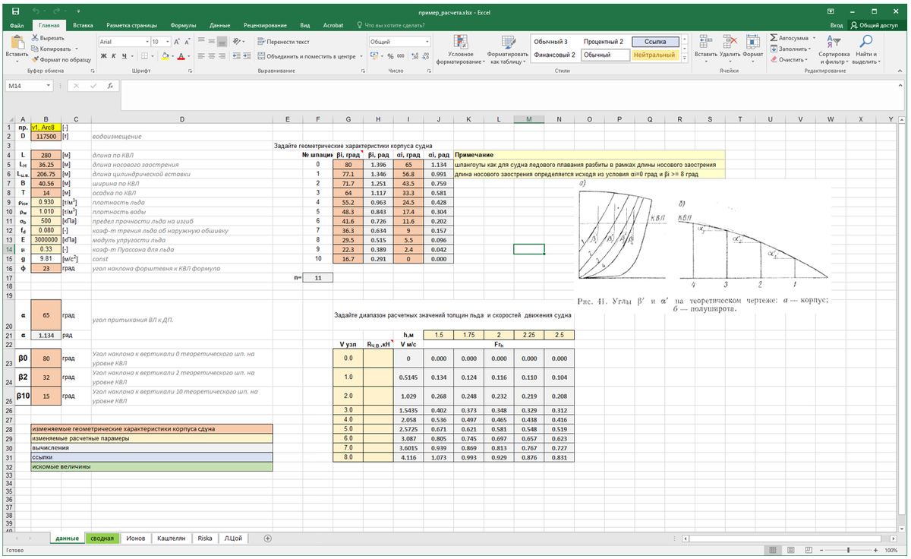911x559 pixels.
Task: Open the number format dropdown (Общий)
Action: (427, 42)
